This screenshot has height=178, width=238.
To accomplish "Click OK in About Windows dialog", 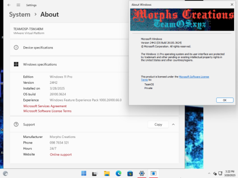I will (x=225, y=100).
